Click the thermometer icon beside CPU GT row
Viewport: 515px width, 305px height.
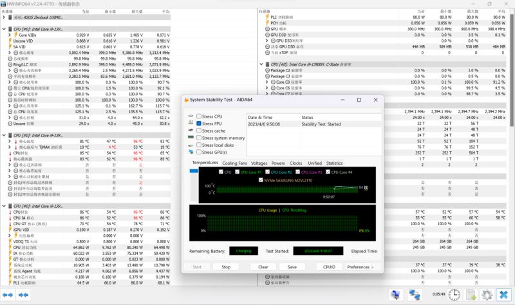pos(10,223)
